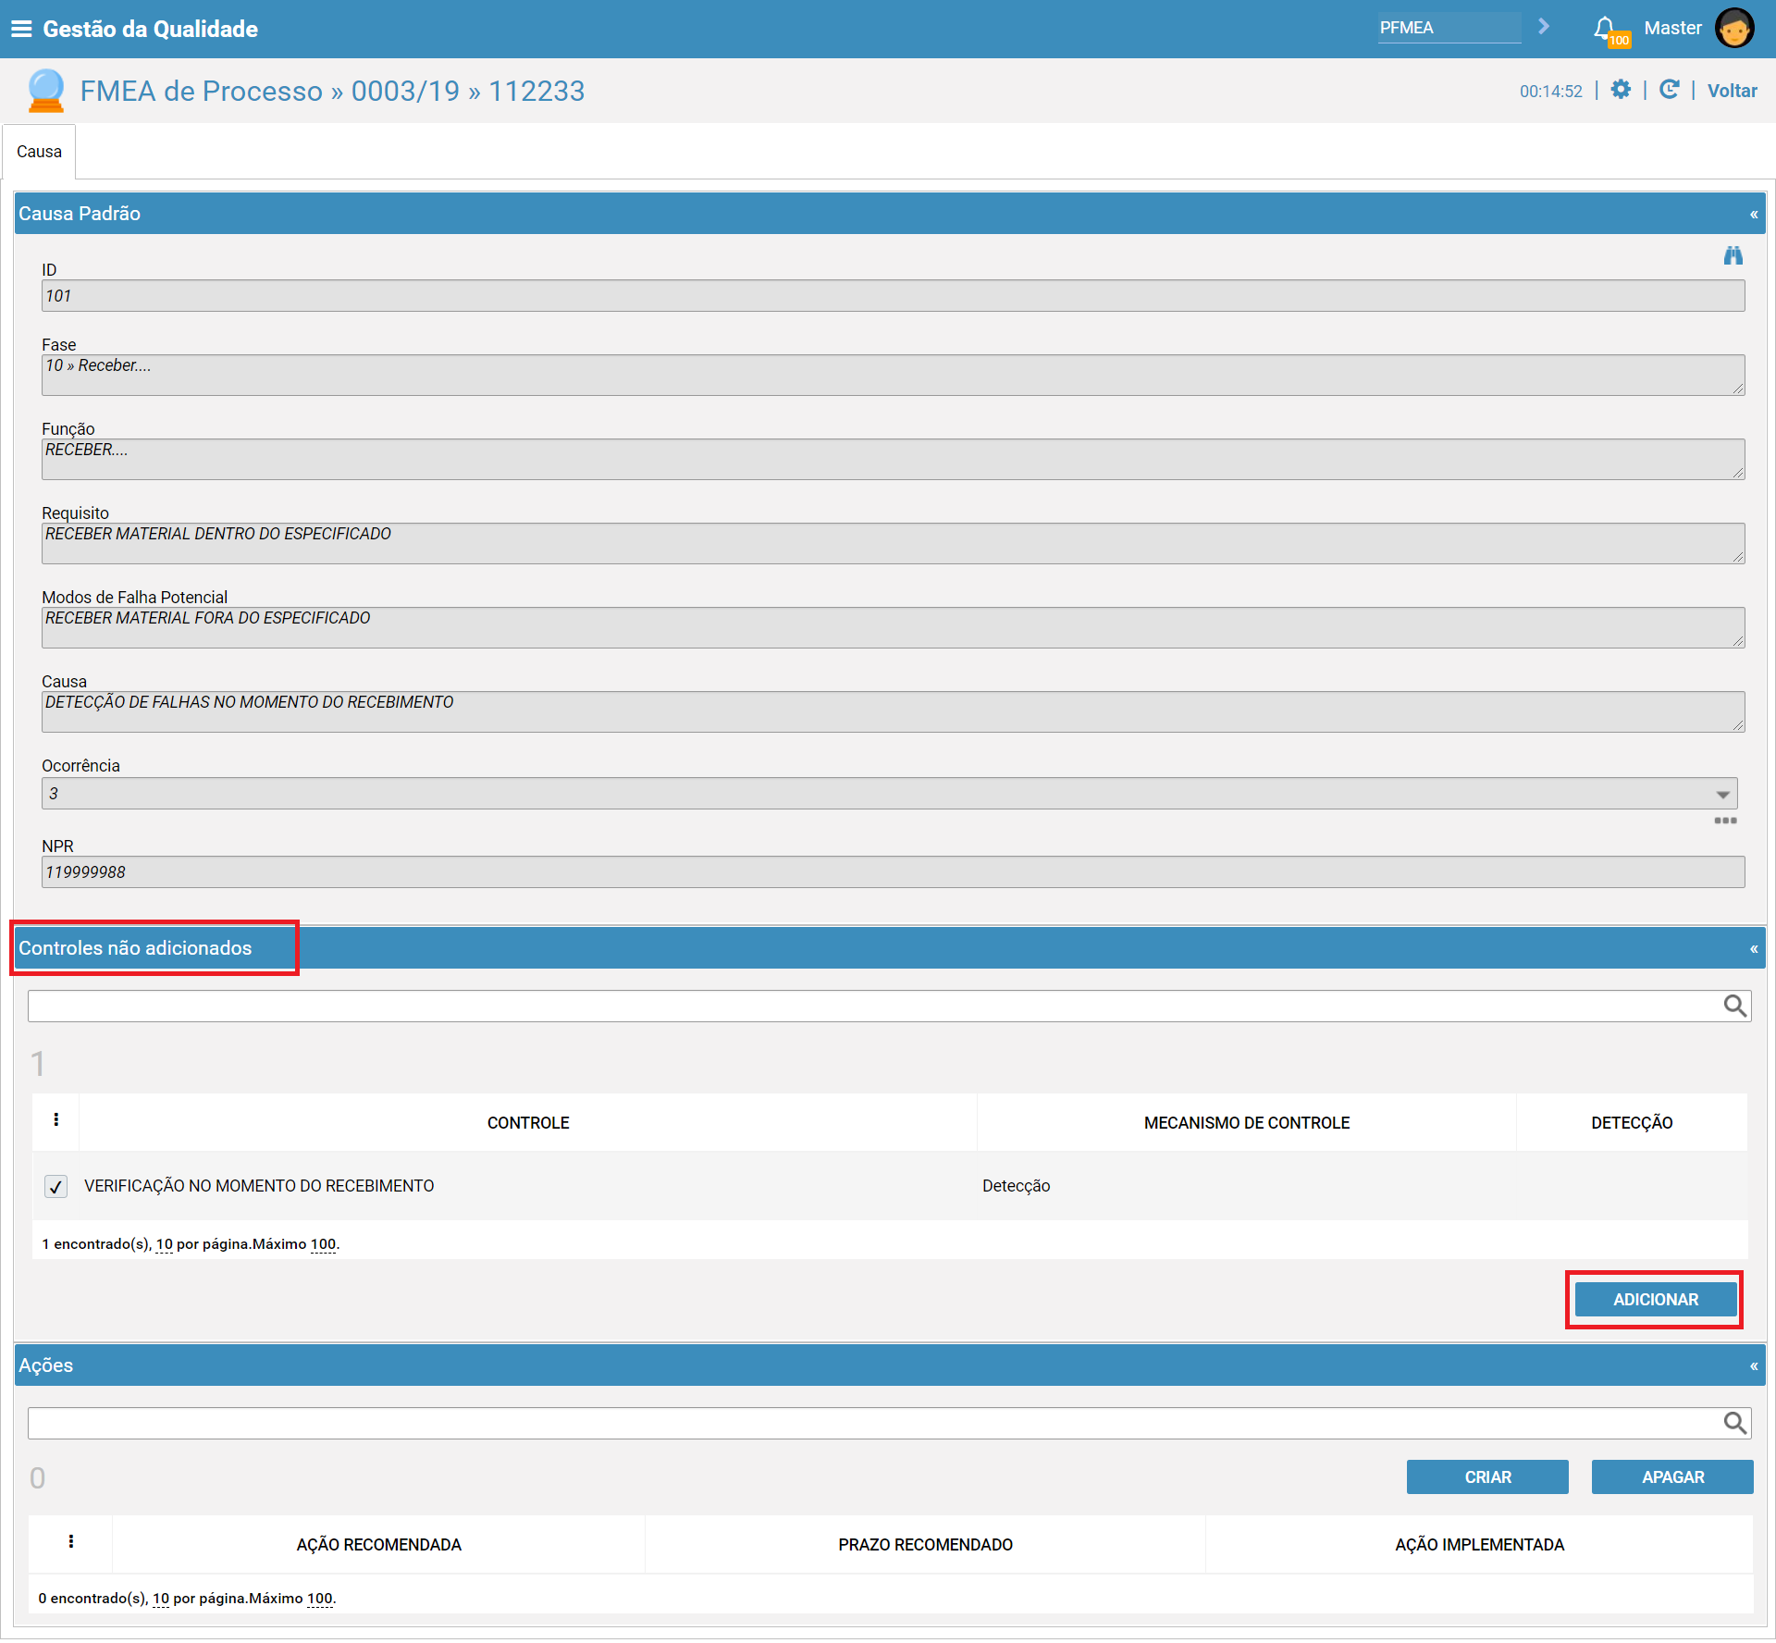1776x1643 pixels.
Task: Click the FMEA crystal ball logo
Action: coord(45,91)
